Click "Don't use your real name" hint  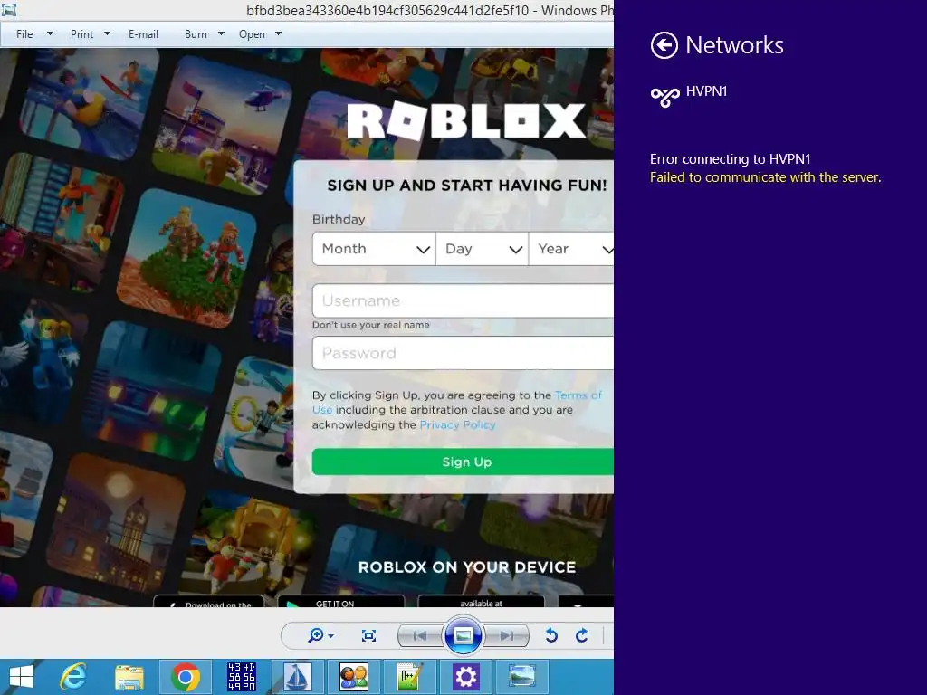[x=370, y=325]
